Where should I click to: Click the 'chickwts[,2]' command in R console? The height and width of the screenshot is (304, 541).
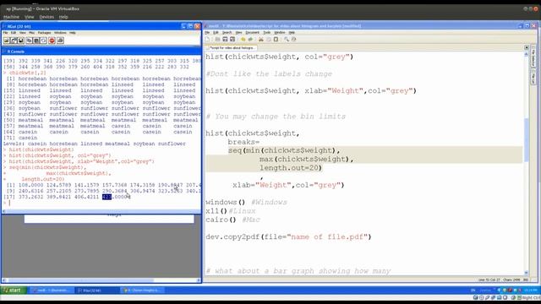28,73
